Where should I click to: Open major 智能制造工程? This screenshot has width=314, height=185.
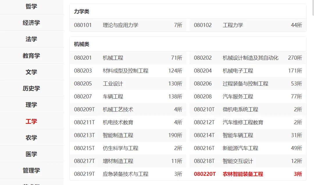tap(118, 135)
